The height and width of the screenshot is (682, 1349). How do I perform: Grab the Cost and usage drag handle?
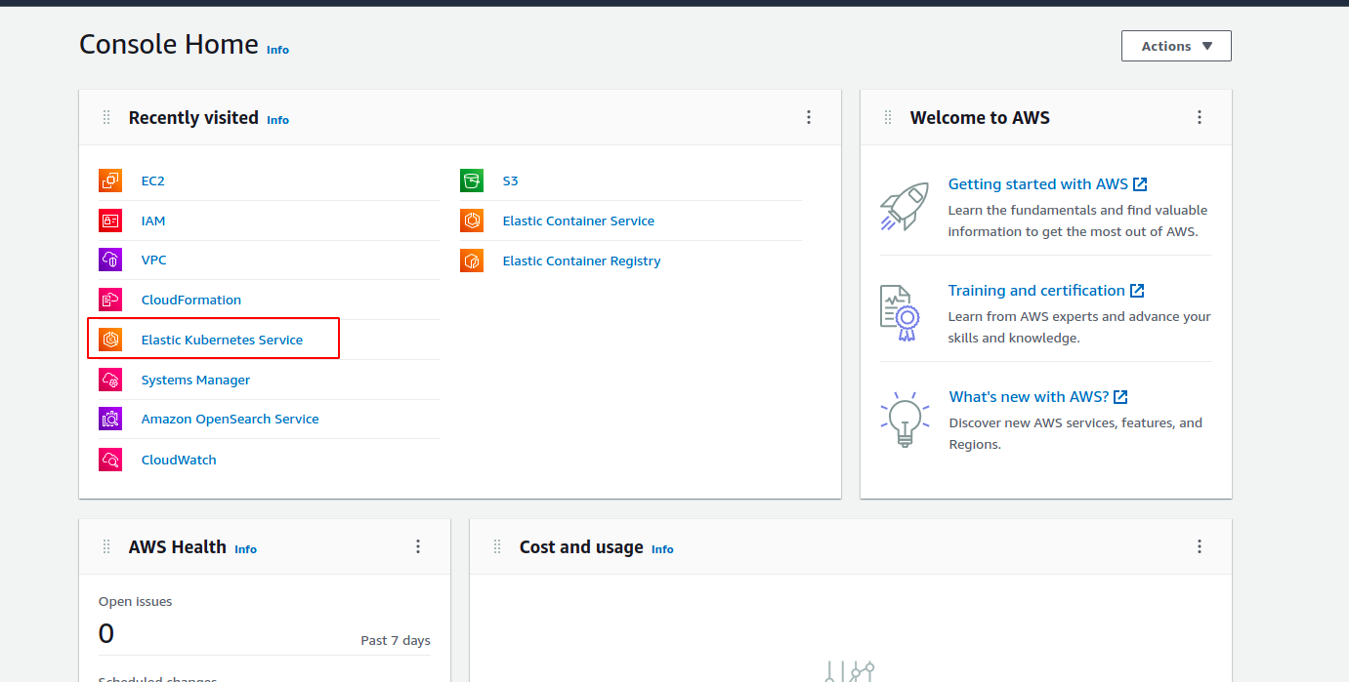497,546
